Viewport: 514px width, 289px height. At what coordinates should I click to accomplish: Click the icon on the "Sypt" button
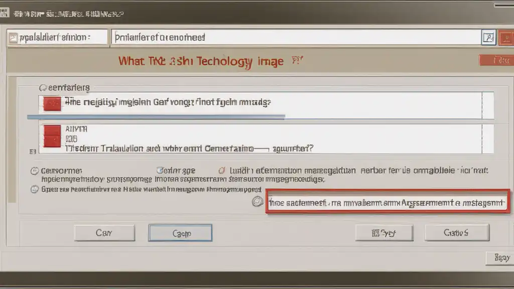[375, 233]
